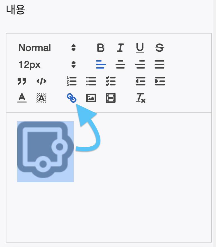Select the highlighted image in the editor
Image resolution: width=216 pixels, height=247 pixels.
click(45, 151)
